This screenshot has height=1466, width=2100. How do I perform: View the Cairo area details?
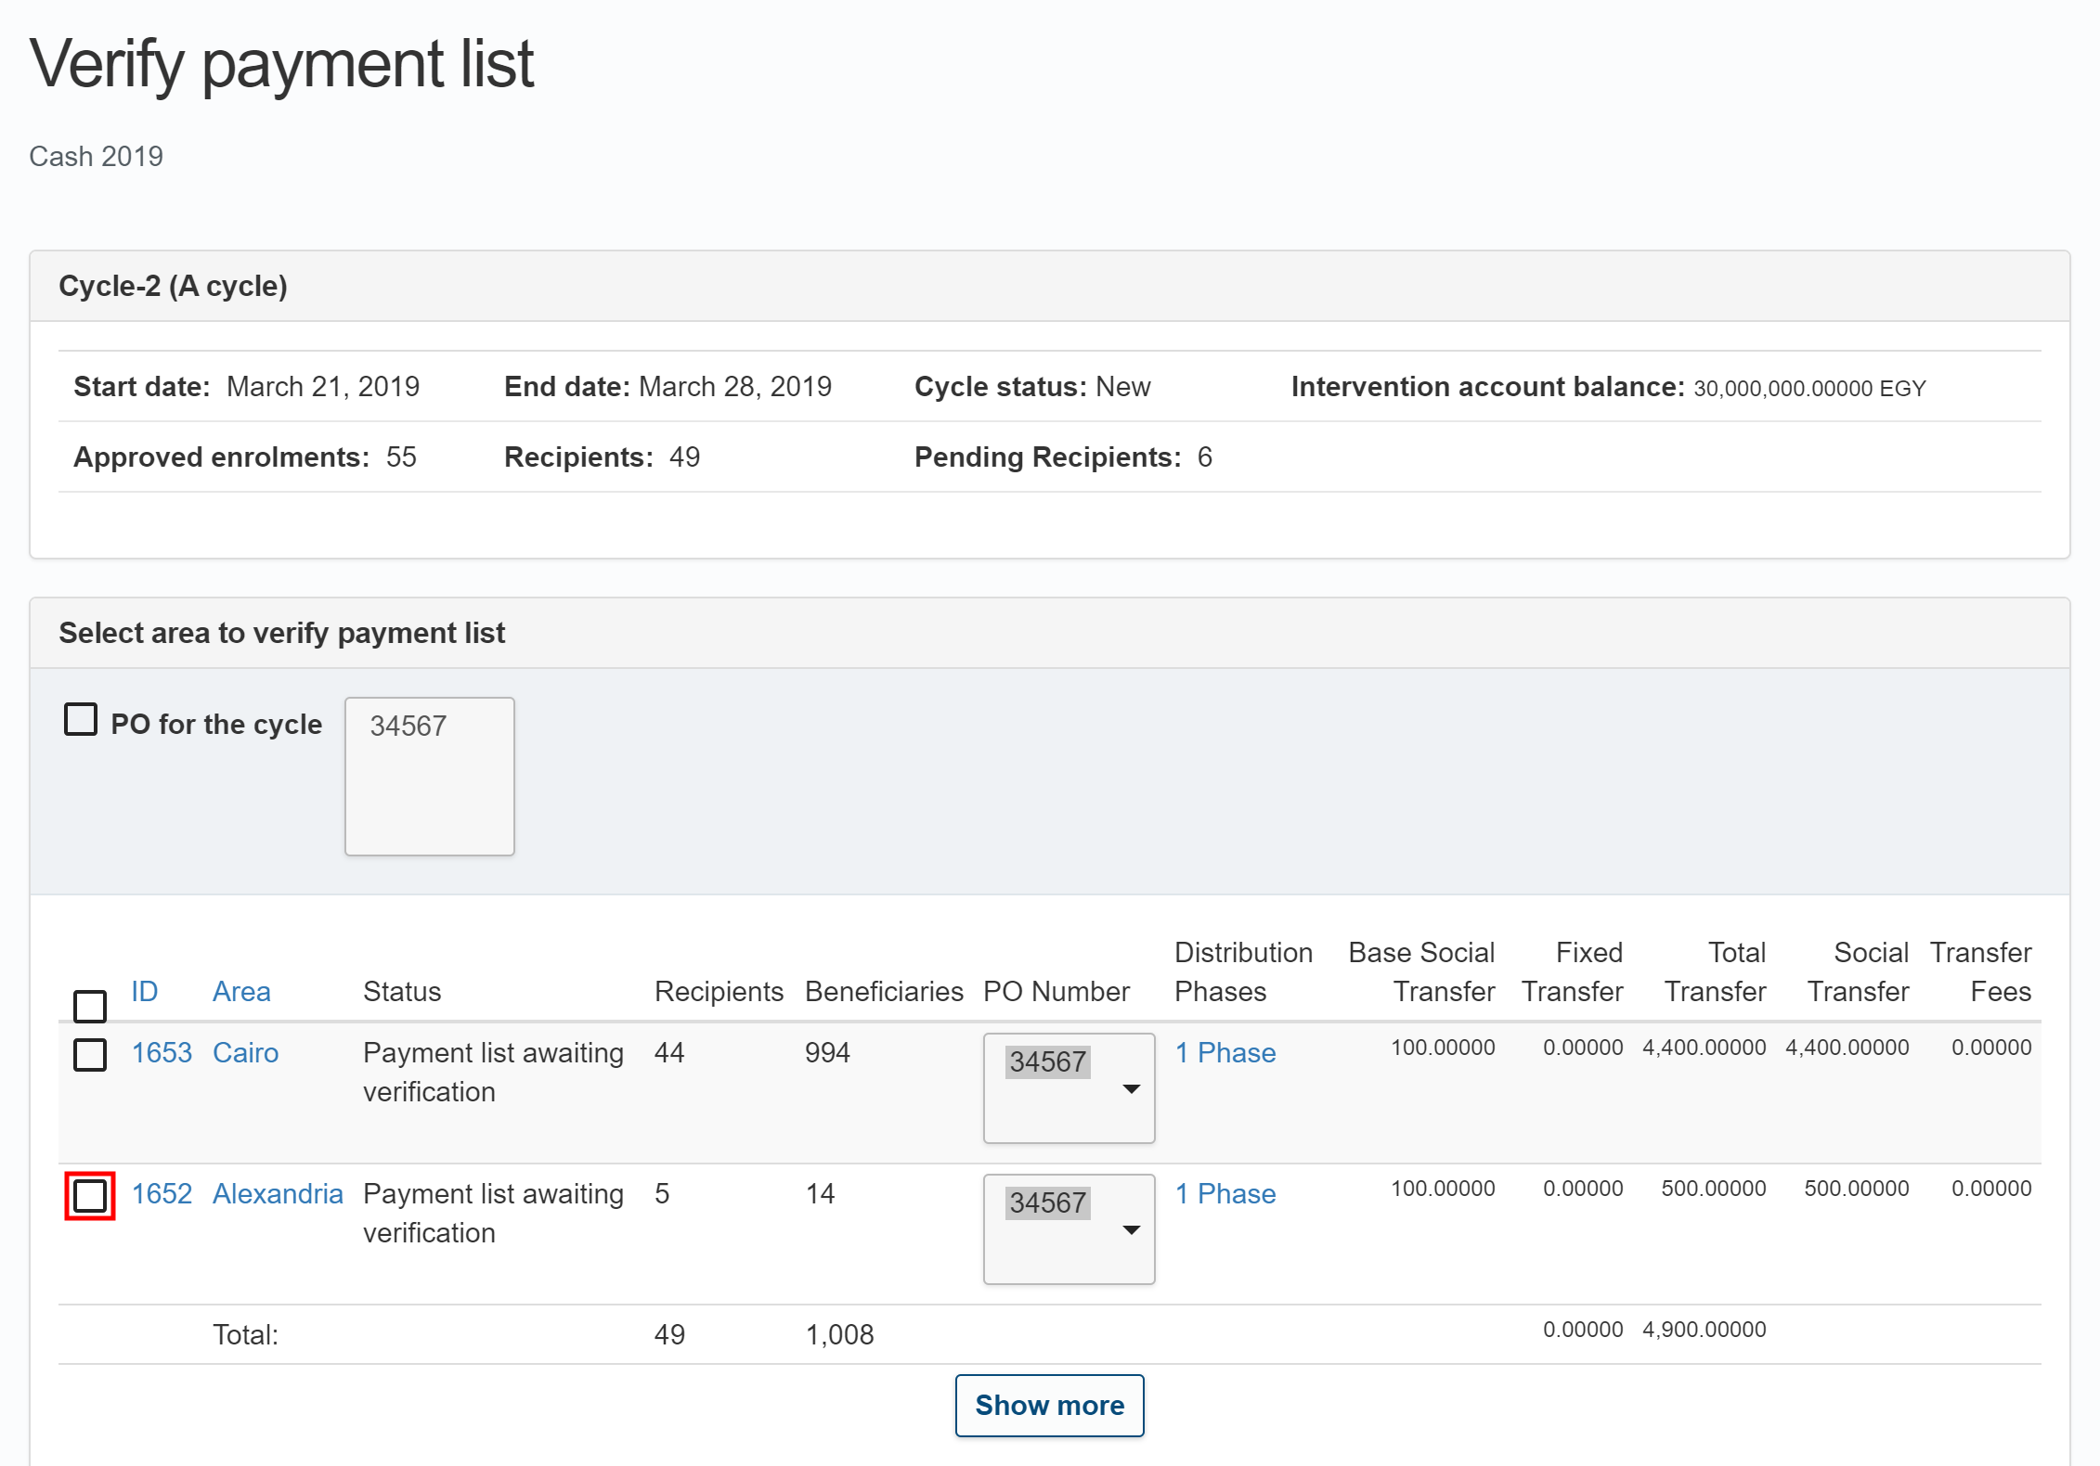[245, 1052]
